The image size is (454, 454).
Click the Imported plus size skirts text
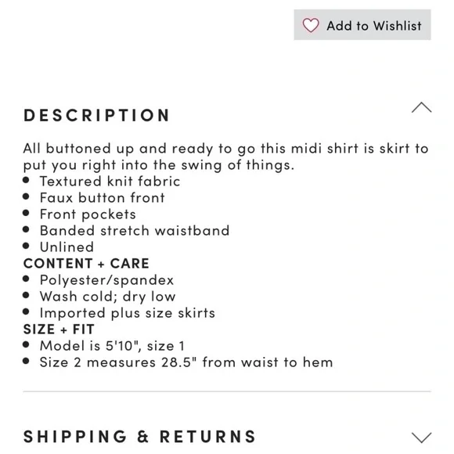[128, 313]
